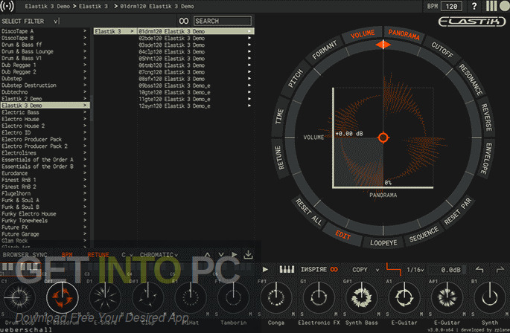Screen dimensions: 510x333
Task: Go to previous sample with up arrow
Action: tap(207, 255)
